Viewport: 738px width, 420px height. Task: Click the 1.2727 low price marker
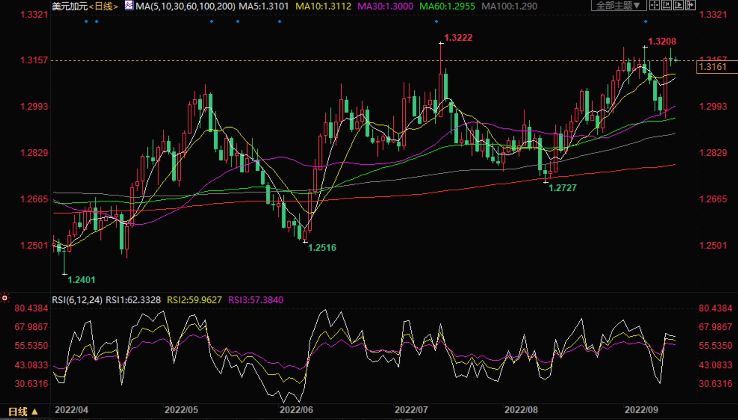tap(562, 188)
